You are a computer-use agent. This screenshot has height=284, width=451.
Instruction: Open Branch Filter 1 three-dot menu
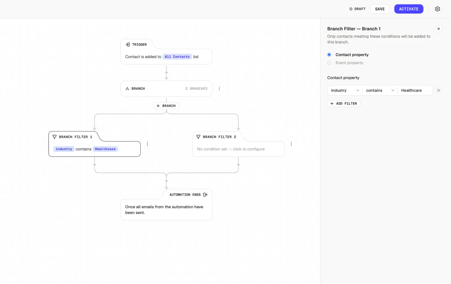coord(147,144)
